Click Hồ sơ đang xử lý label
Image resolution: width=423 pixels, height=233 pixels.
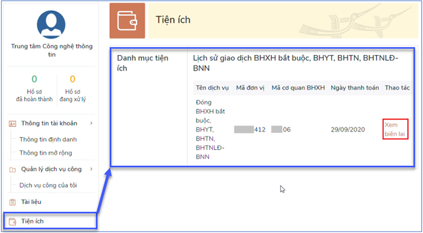(x=73, y=95)
